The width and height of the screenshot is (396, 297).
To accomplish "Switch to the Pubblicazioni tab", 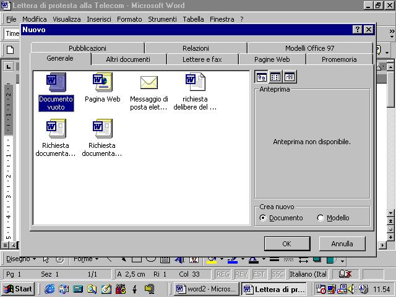I will point(87,48).
